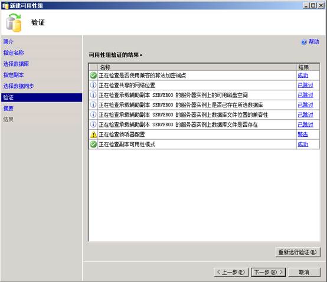Click the 名称 column header
This screenshot has width=327, height=282.
[x=197, y=67]
